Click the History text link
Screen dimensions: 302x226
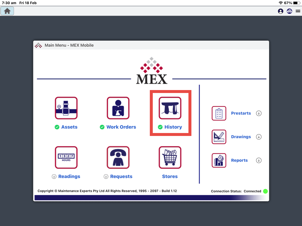pos(173,127)
